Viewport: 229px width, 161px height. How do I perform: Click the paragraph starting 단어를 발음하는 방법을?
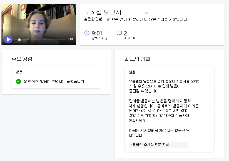point(164,111)
